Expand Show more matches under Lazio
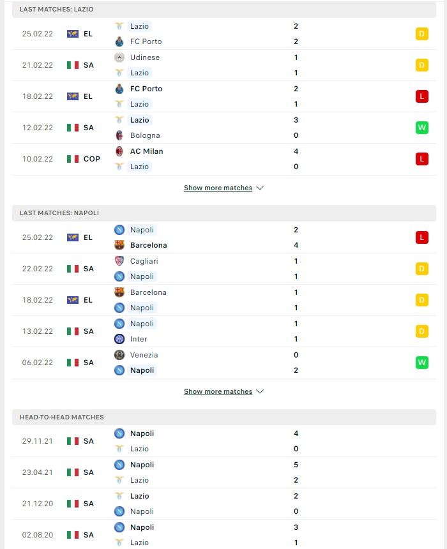This screenshot has height=549, width=447. [x=223, y=188]
